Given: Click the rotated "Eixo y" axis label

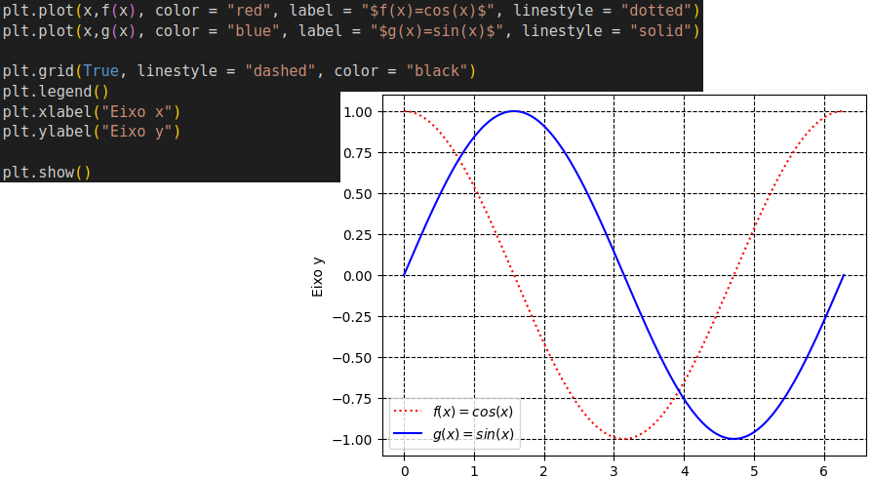Looking at the screenshot, I should pyautogui.click(x=317, y=276).
